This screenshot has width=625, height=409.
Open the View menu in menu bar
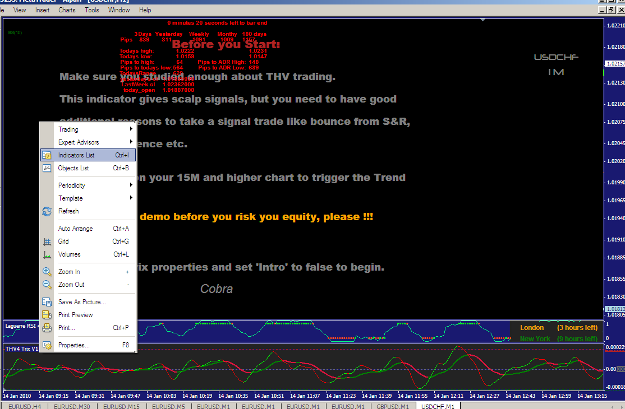[20, 10]
